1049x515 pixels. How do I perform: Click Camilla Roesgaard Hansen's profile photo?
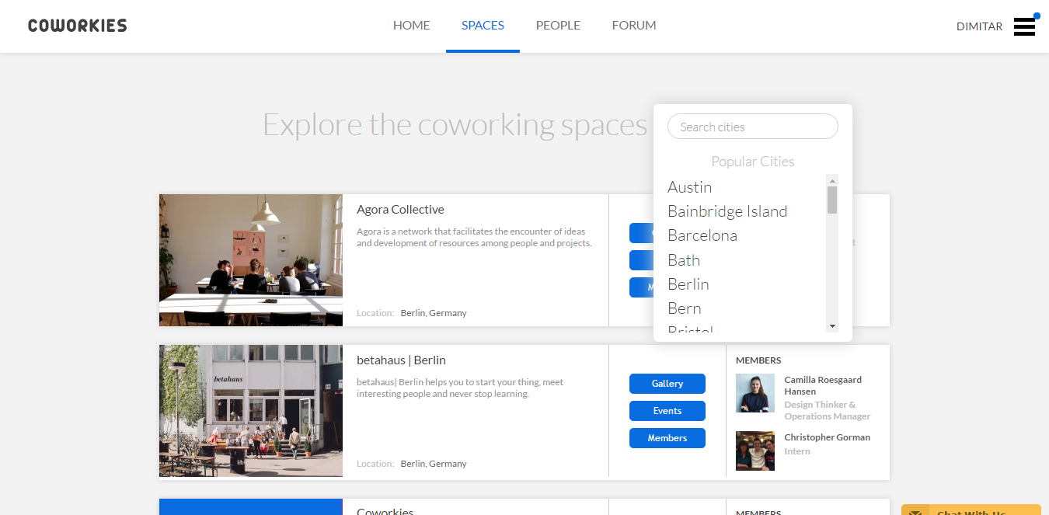click(755, 392)
